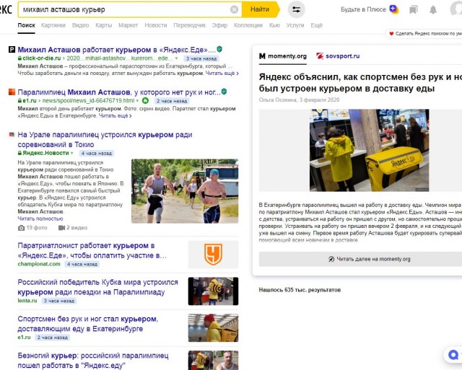Open the Ещё more services menu
462x370 pixels.
point(317,25)
